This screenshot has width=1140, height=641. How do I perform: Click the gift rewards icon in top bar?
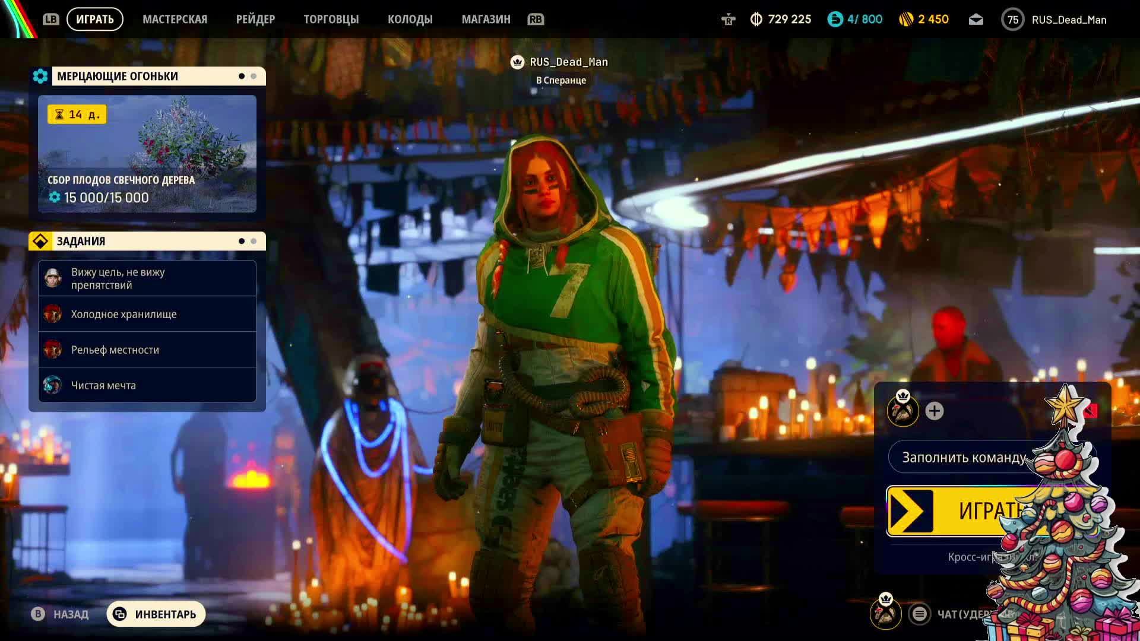coord(728,20)
